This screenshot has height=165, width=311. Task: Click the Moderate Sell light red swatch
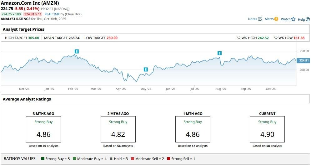133,159
